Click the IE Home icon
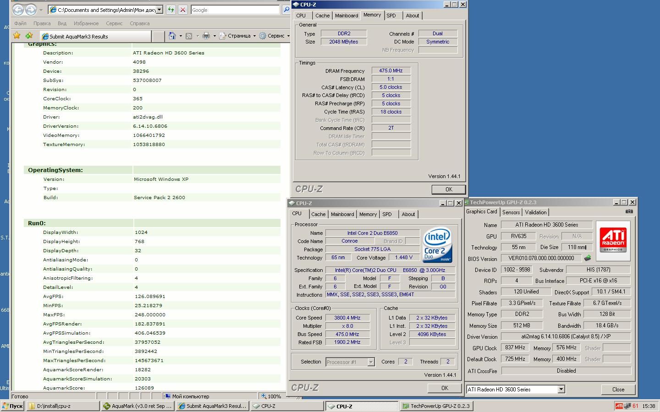Viewport: 660px width, 412px height. (x=172, y=36)
